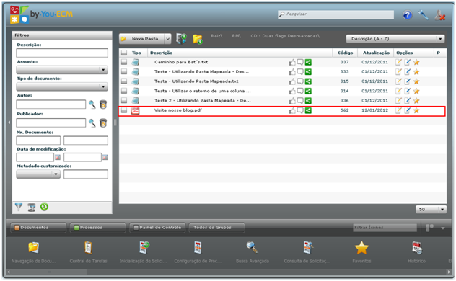Click the Publicador search magnifier icon
The width and height of the screenshot is (456, 281).
[92, 122]
